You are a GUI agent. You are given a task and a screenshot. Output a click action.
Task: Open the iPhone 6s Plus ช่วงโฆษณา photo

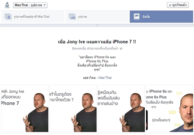coord(170,108)
